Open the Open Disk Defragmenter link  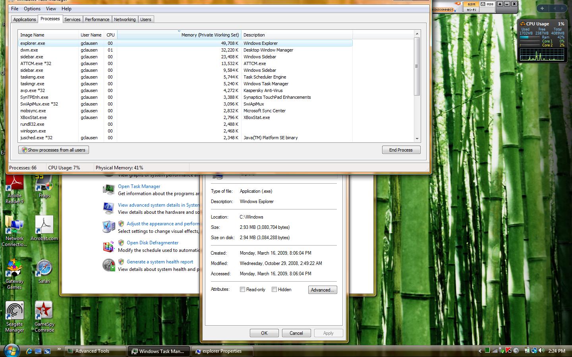point(153,243)
